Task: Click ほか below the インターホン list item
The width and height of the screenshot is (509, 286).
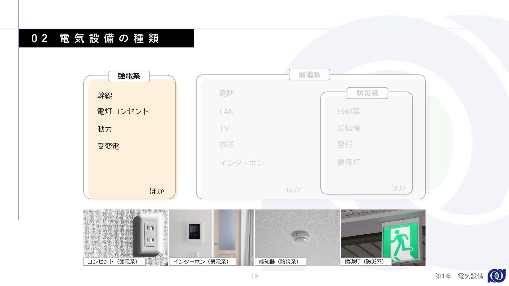Action: tap(294, 189)
